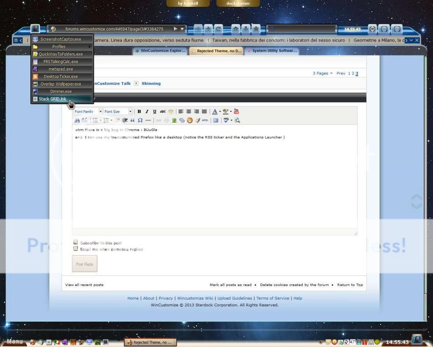
Task: Insert a horizontal rule
Action: click(x=148, y=120)
